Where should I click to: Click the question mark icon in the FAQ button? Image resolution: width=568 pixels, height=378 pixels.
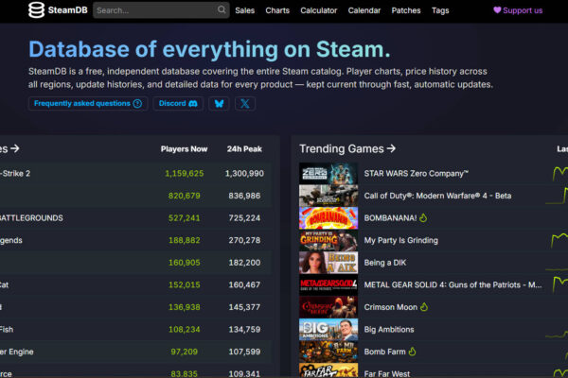137,103
